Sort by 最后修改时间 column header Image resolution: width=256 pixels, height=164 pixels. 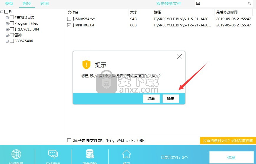pyautogui.click(x=227, y=12)
